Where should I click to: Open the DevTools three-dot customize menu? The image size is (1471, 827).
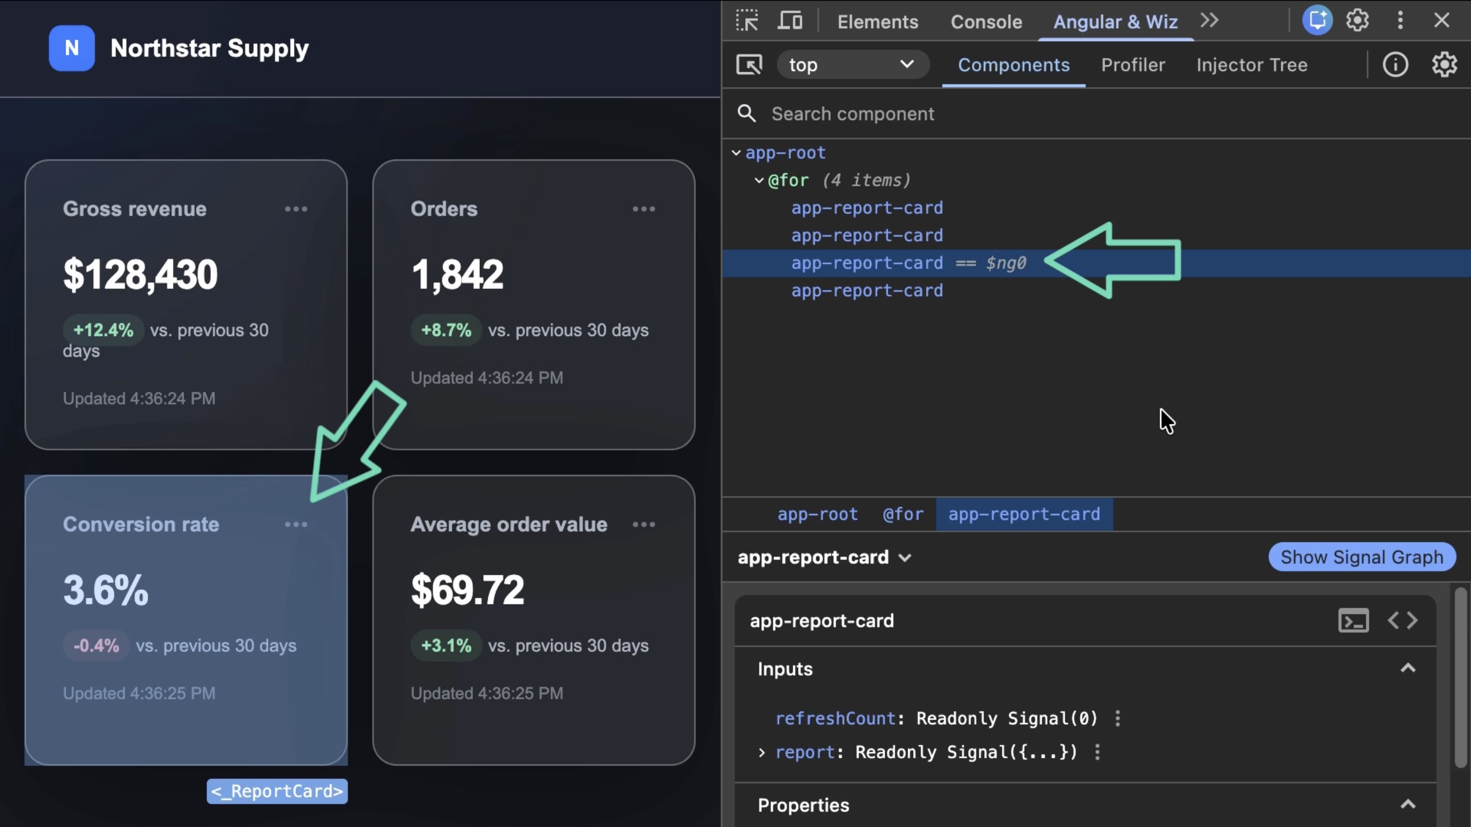(x=1400, y=21)
